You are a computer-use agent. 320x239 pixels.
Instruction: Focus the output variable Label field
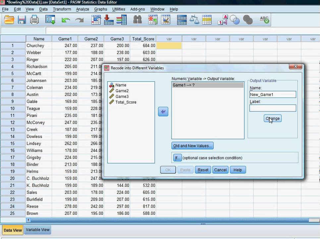coord(273,108)
